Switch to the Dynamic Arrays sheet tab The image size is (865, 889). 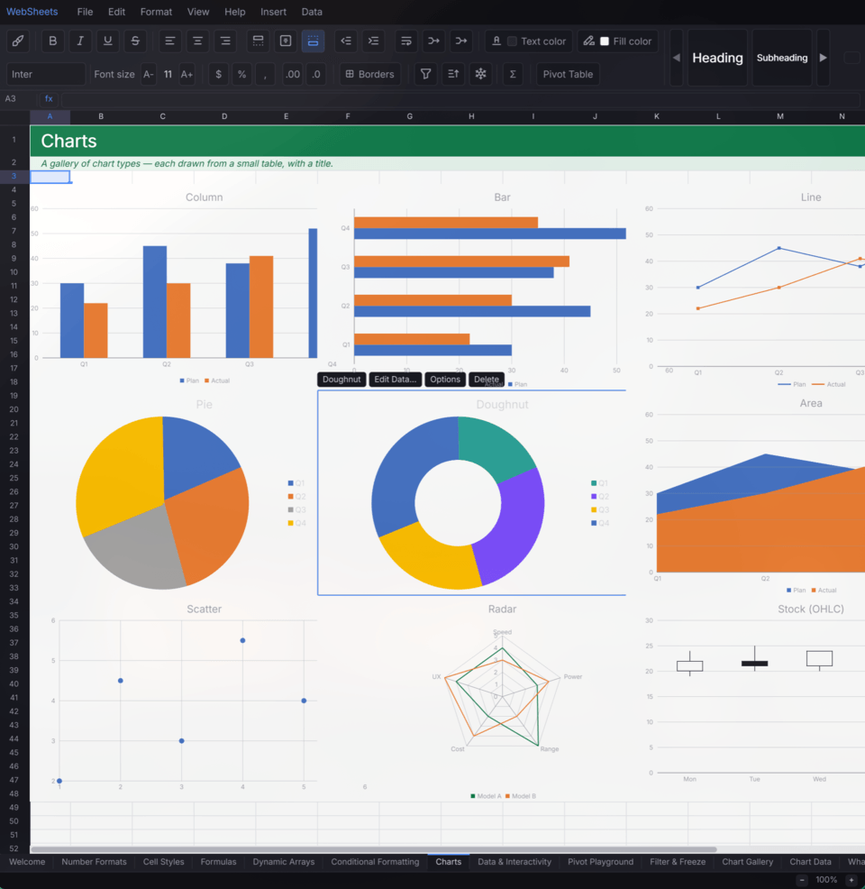click(283, 862)
